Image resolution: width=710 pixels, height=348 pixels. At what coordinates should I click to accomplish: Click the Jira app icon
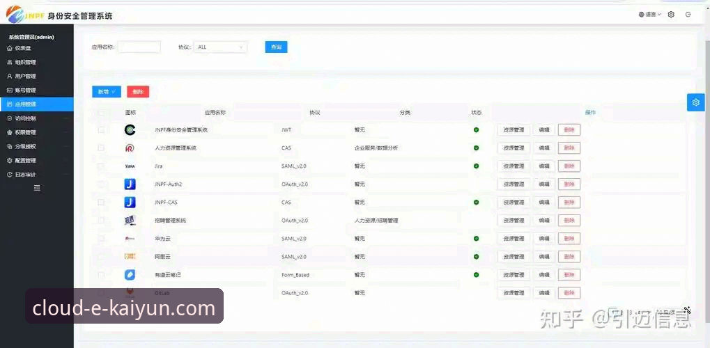tap(130, 166)
